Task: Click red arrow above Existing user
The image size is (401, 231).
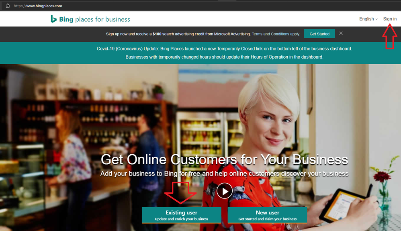Action: [x=180, y=193]
